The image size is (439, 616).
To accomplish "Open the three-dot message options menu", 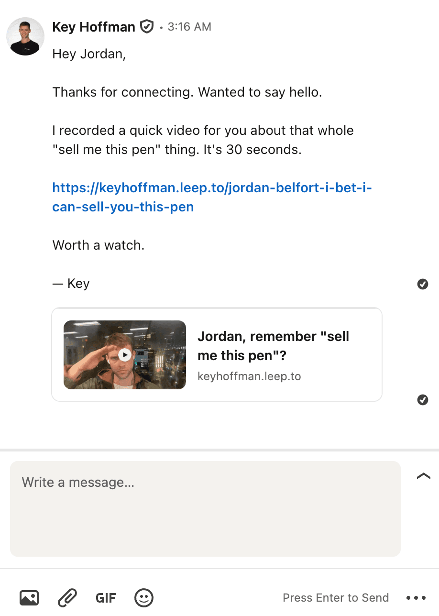I will (417, 597).
